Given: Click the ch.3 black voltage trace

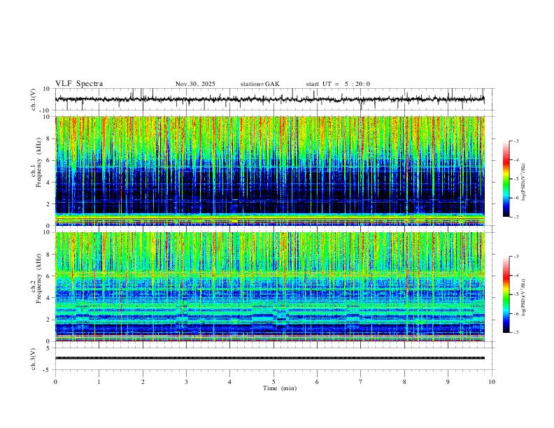Looking at the screenshot, I should pos(270,358).
